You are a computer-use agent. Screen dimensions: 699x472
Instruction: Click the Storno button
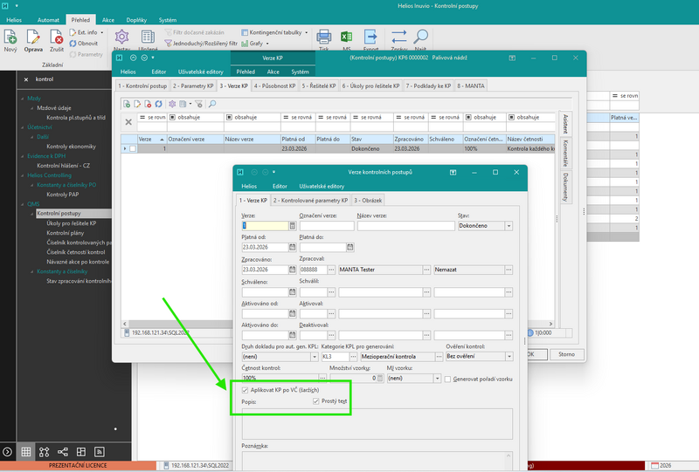(x=566, y=354)
